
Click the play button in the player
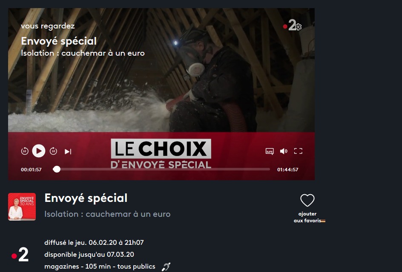(39, 151)
